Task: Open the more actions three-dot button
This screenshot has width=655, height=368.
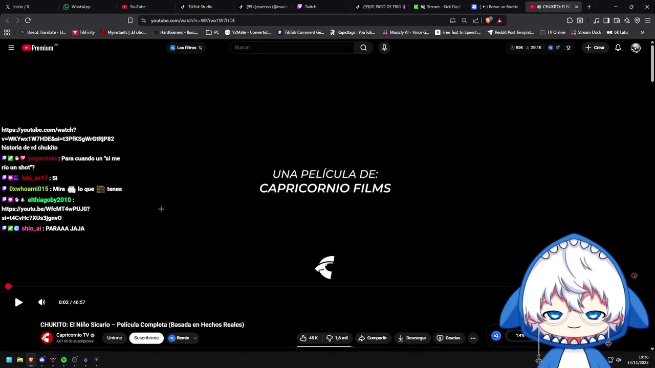Action: coord(473,338)
